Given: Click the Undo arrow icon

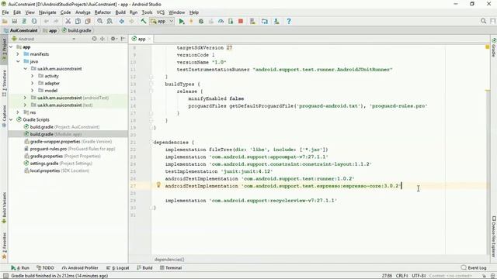Looking at the screenshot, I should pos(47,21).
